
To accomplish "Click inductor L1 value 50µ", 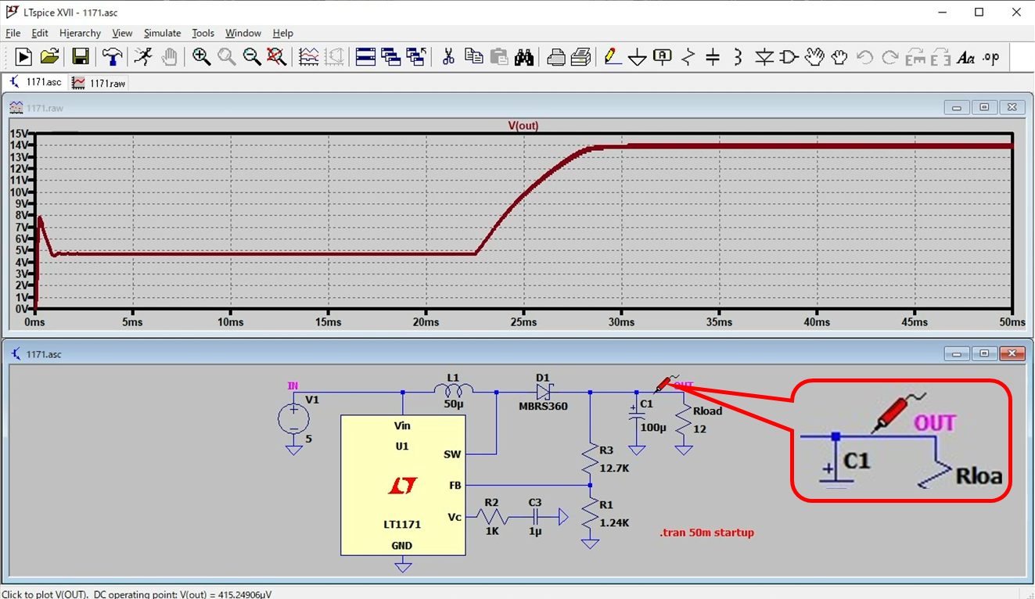I will (x=453, y=404).
